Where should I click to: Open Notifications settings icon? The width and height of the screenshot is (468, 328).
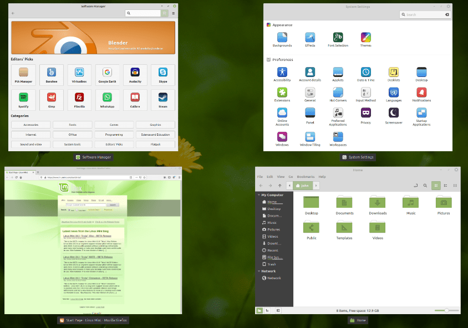coord(421,95)
